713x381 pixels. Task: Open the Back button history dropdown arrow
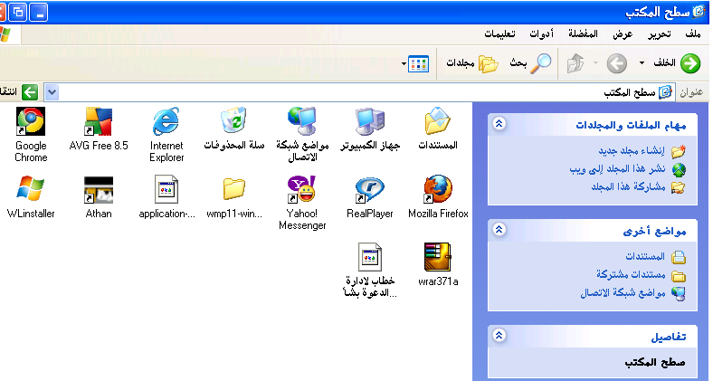(x=642, y=63)
